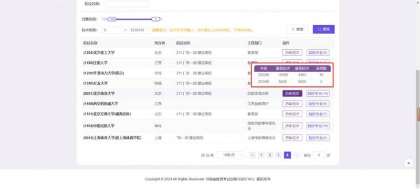Screen dimensions: 420x189
Task: Click the left handle of the 分数区间 slider
Action: click(x=112, y=19)
